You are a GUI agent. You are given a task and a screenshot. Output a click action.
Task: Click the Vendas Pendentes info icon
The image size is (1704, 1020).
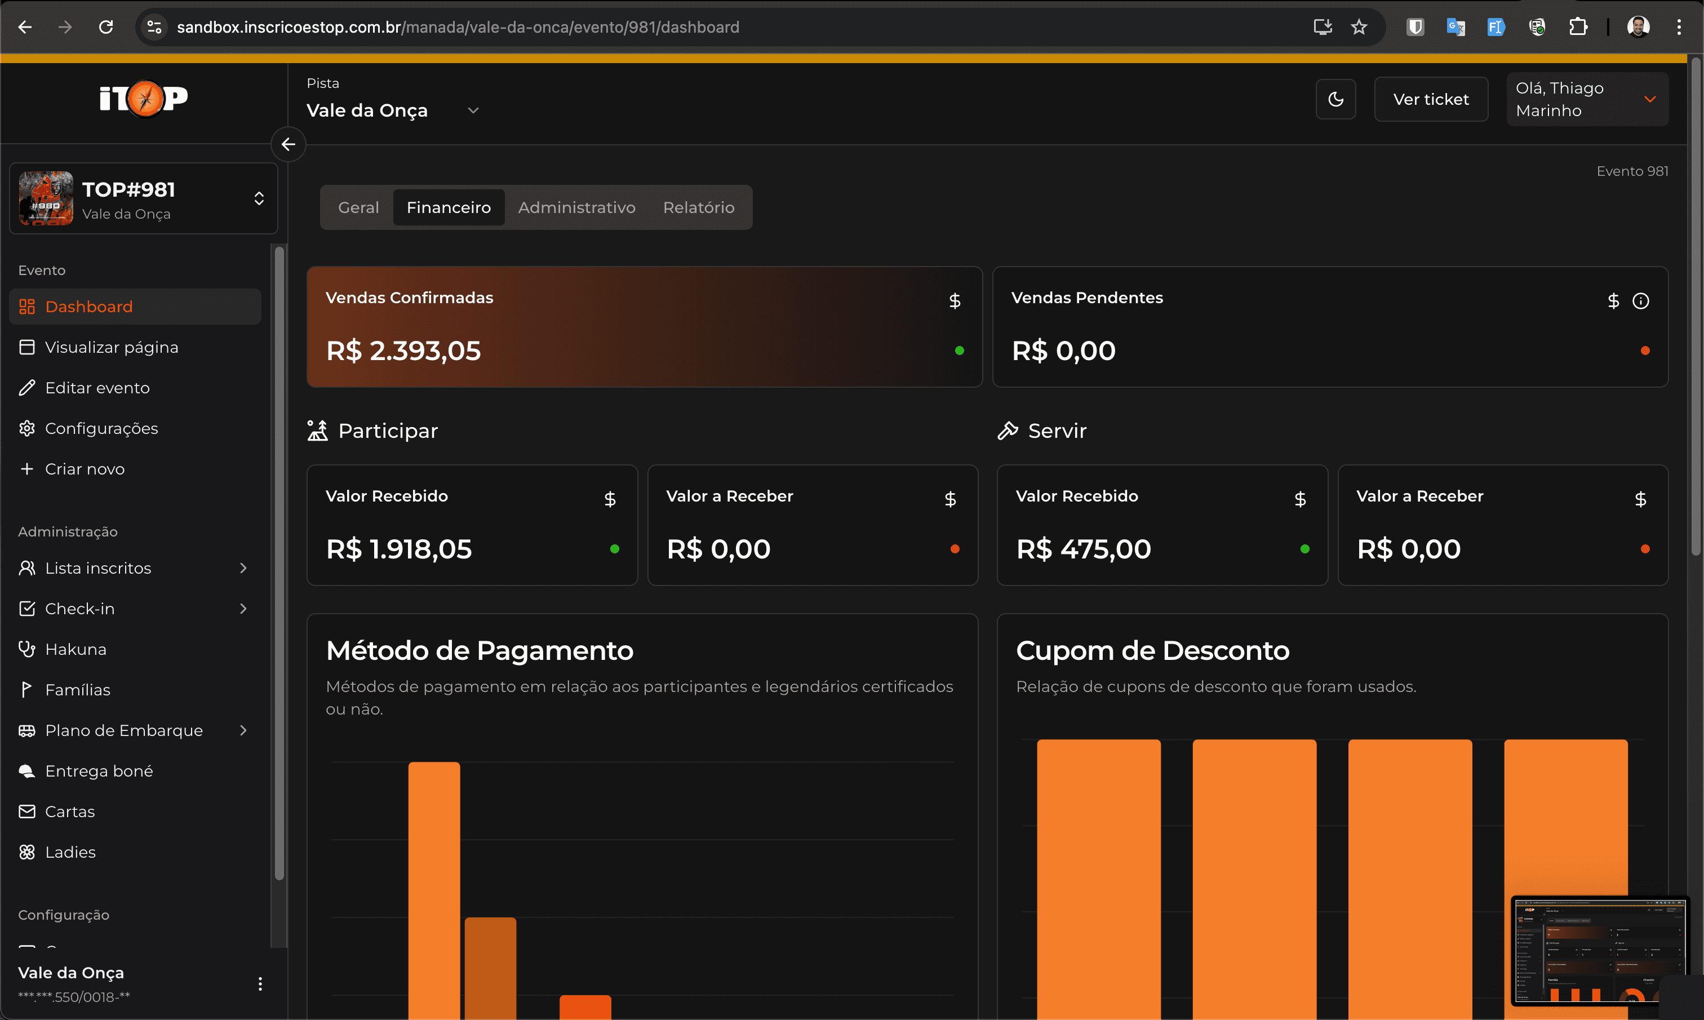tap(1641, 300)
